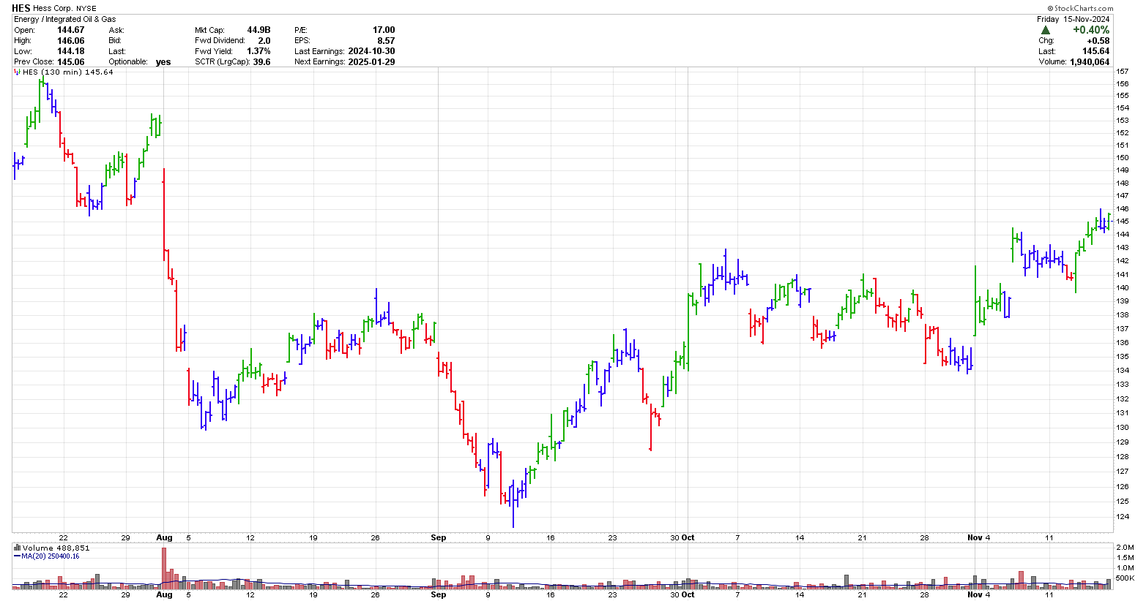Screen dimensions: 1146x601
Task: Select the 140 price axis label
Action: click(x=1122, y=287)
